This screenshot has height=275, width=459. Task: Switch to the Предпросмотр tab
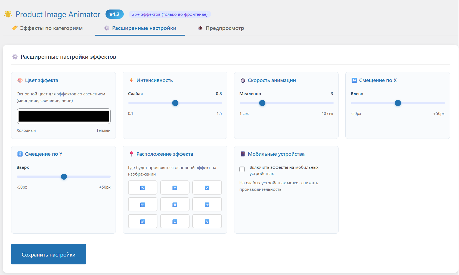click(x=221, y=28)
